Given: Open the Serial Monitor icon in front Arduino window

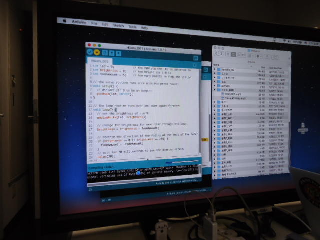Looking at the screenshot, I should (195, 58).
